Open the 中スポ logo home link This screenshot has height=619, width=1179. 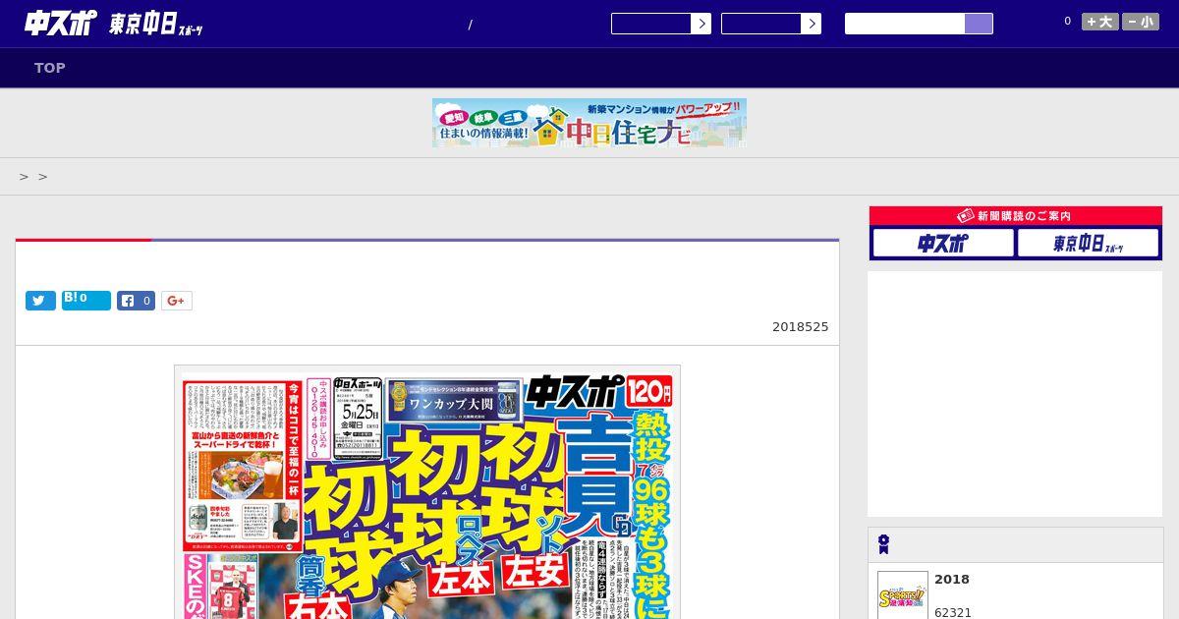pyautogui.click(x=61, y=24)
